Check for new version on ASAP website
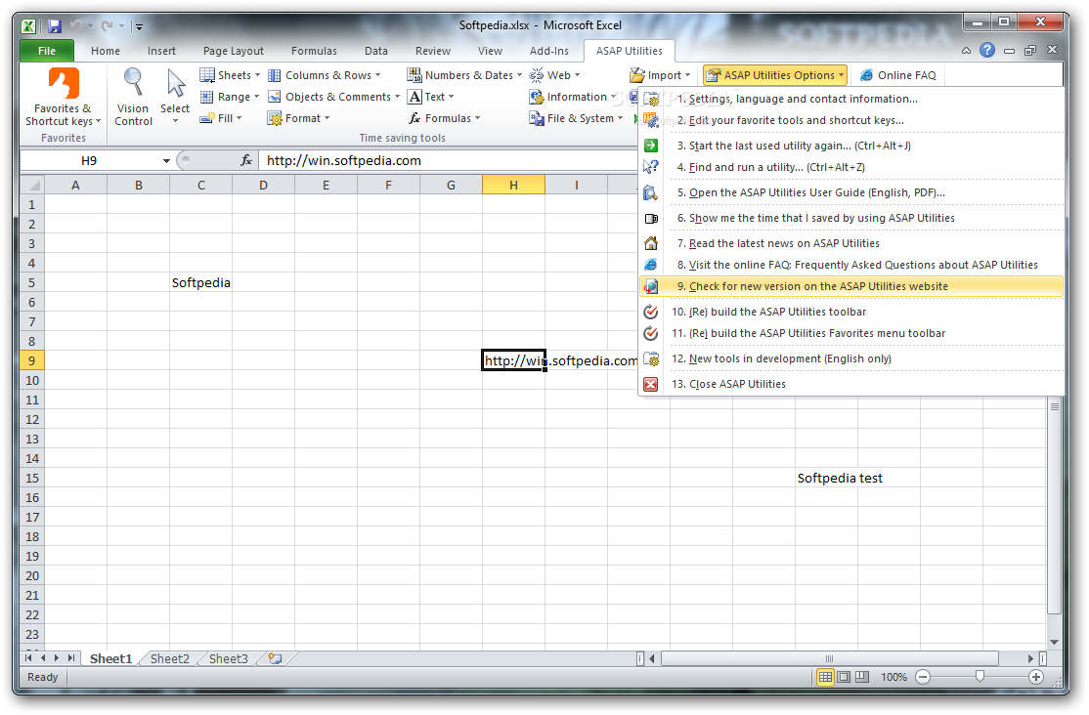 click(x=851, y=286)
